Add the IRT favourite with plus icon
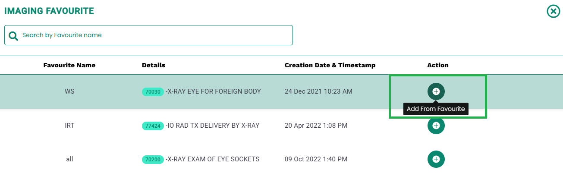Image resolution: width=563 pixels, height=173 pixels. [x=436, y=125]
